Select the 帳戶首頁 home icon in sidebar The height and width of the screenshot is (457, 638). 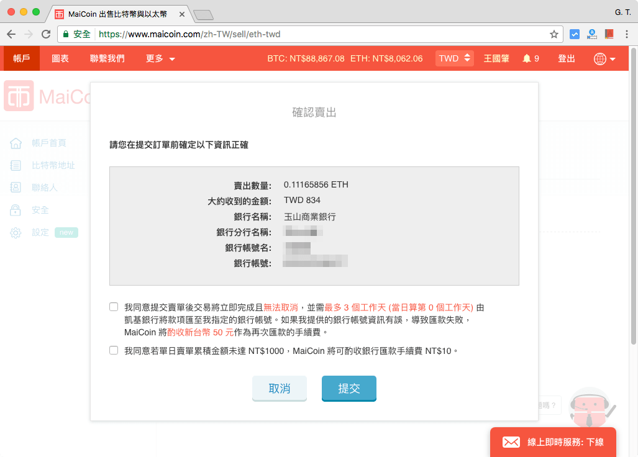tap(16, 142)
